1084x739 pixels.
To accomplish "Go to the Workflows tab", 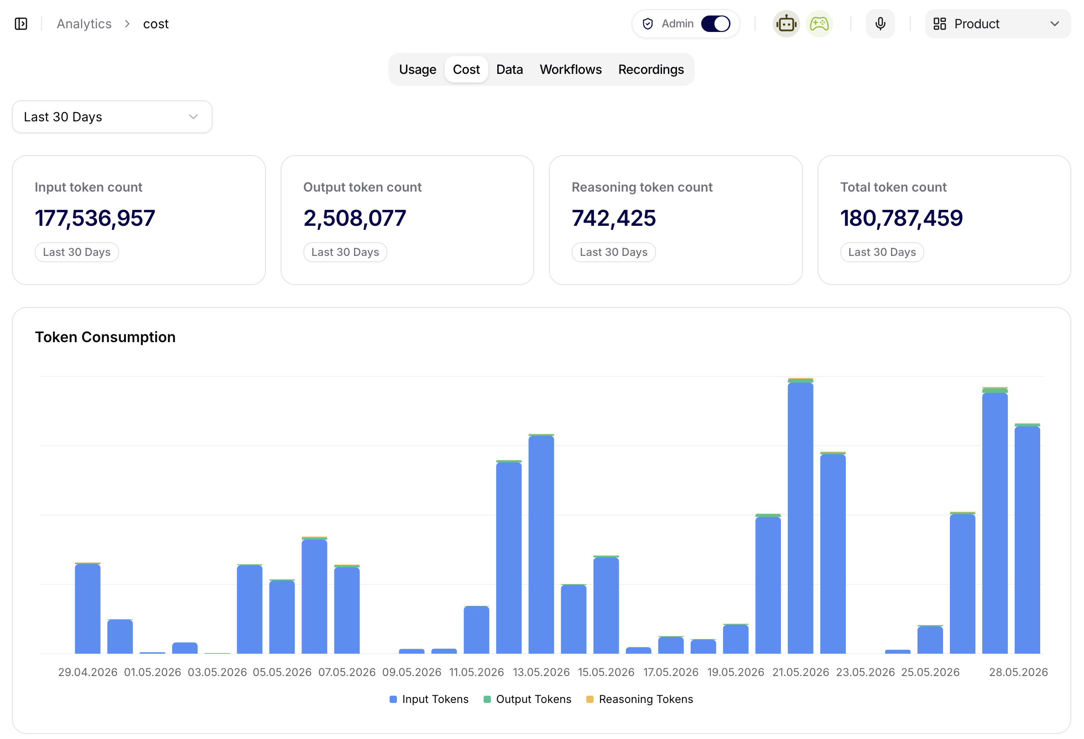I will (x=570, y=69).
